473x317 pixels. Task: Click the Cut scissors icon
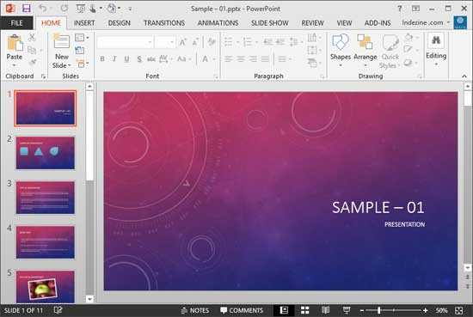[x=32, y=38]
